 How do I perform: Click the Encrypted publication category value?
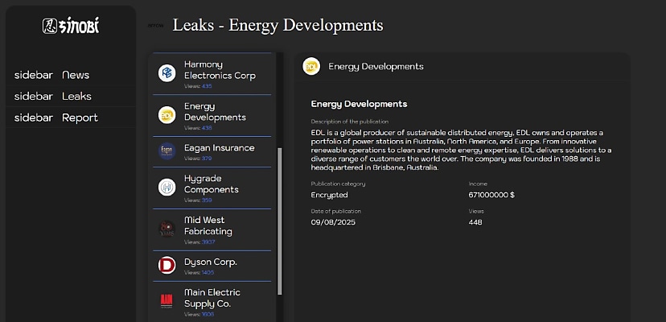tap(329, 195)
